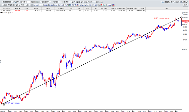Viewport: 189px width, 112px height.
Task: Click the 주 button before stock code
Action: point(3,2)
